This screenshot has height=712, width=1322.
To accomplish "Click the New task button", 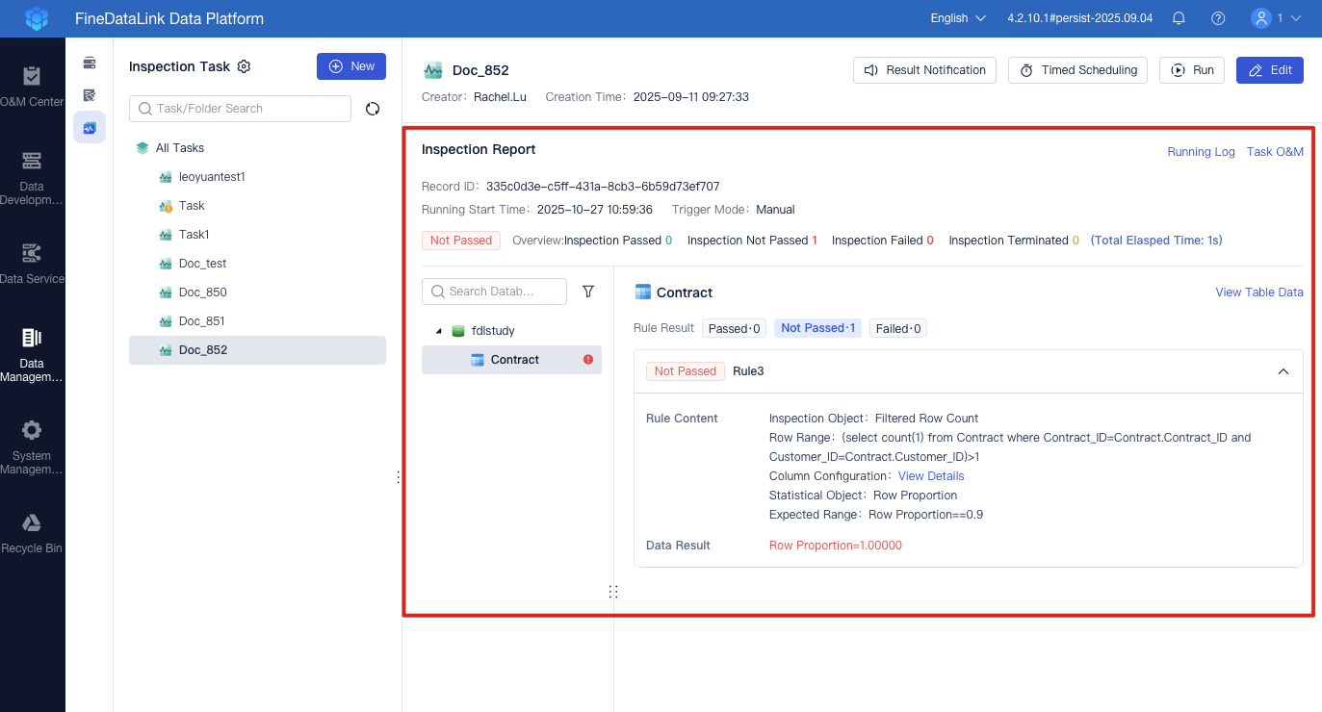I will (351, 66).
